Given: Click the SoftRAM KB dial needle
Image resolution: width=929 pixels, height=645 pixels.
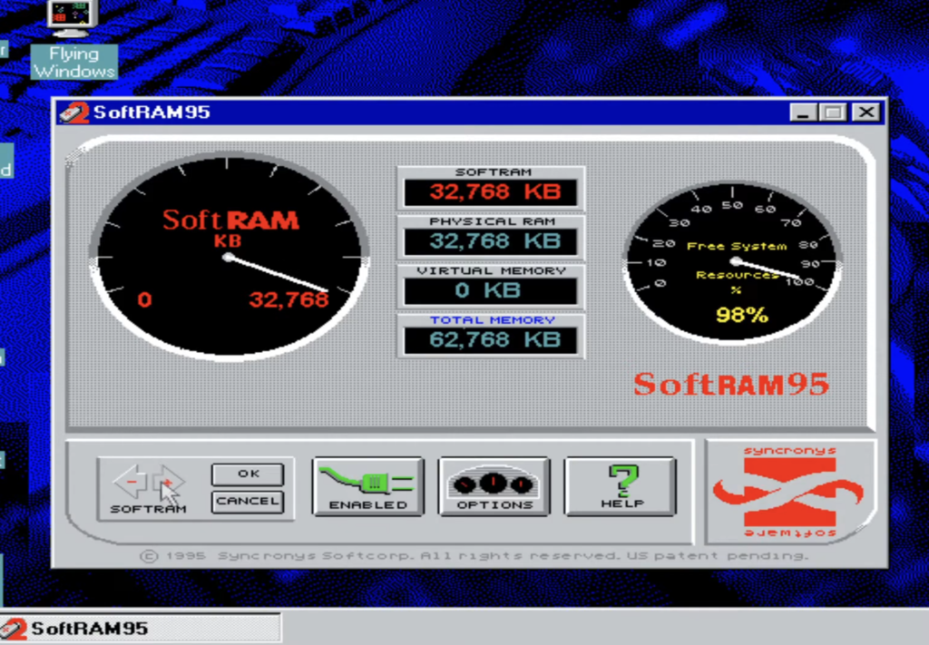Looking at the screenshot, I should 272,272.
